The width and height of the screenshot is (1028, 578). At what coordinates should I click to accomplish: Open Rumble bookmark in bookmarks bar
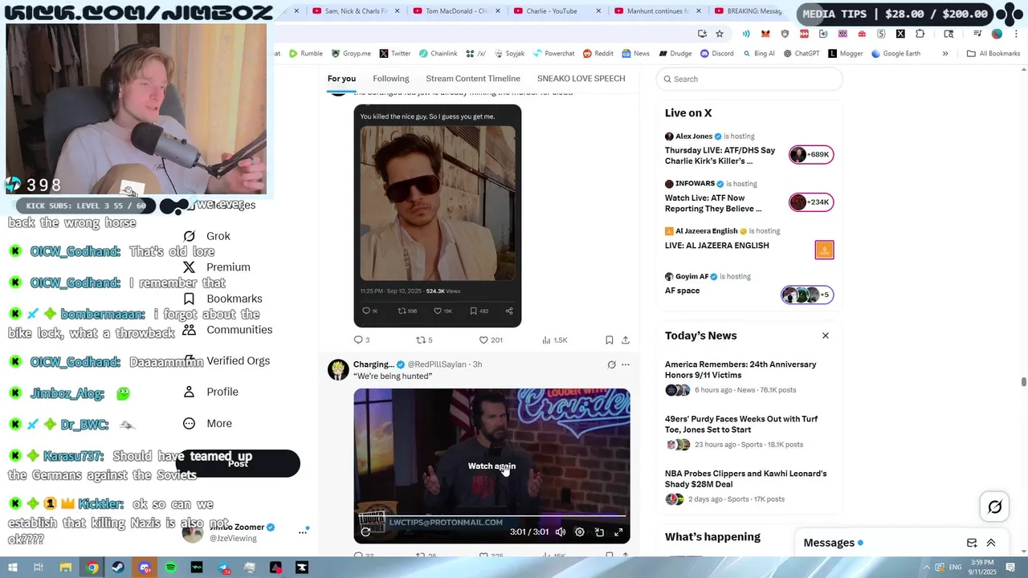(306, 54)
